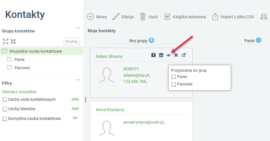
Task: Click Import z pliku CSV upload icon
Action: point(215,17)
